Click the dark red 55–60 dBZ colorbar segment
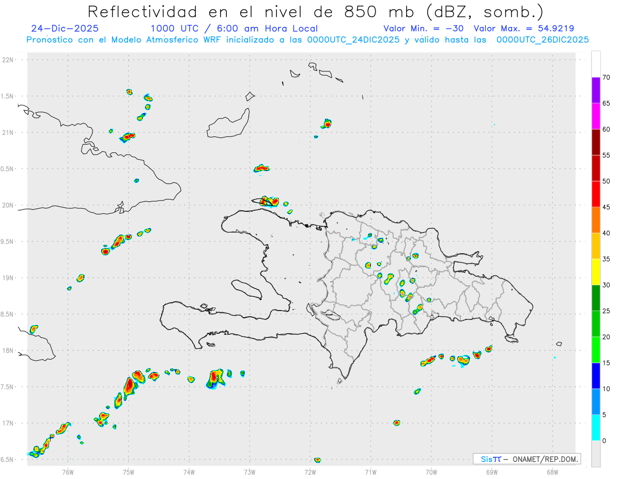 click(x=596, y=142)
